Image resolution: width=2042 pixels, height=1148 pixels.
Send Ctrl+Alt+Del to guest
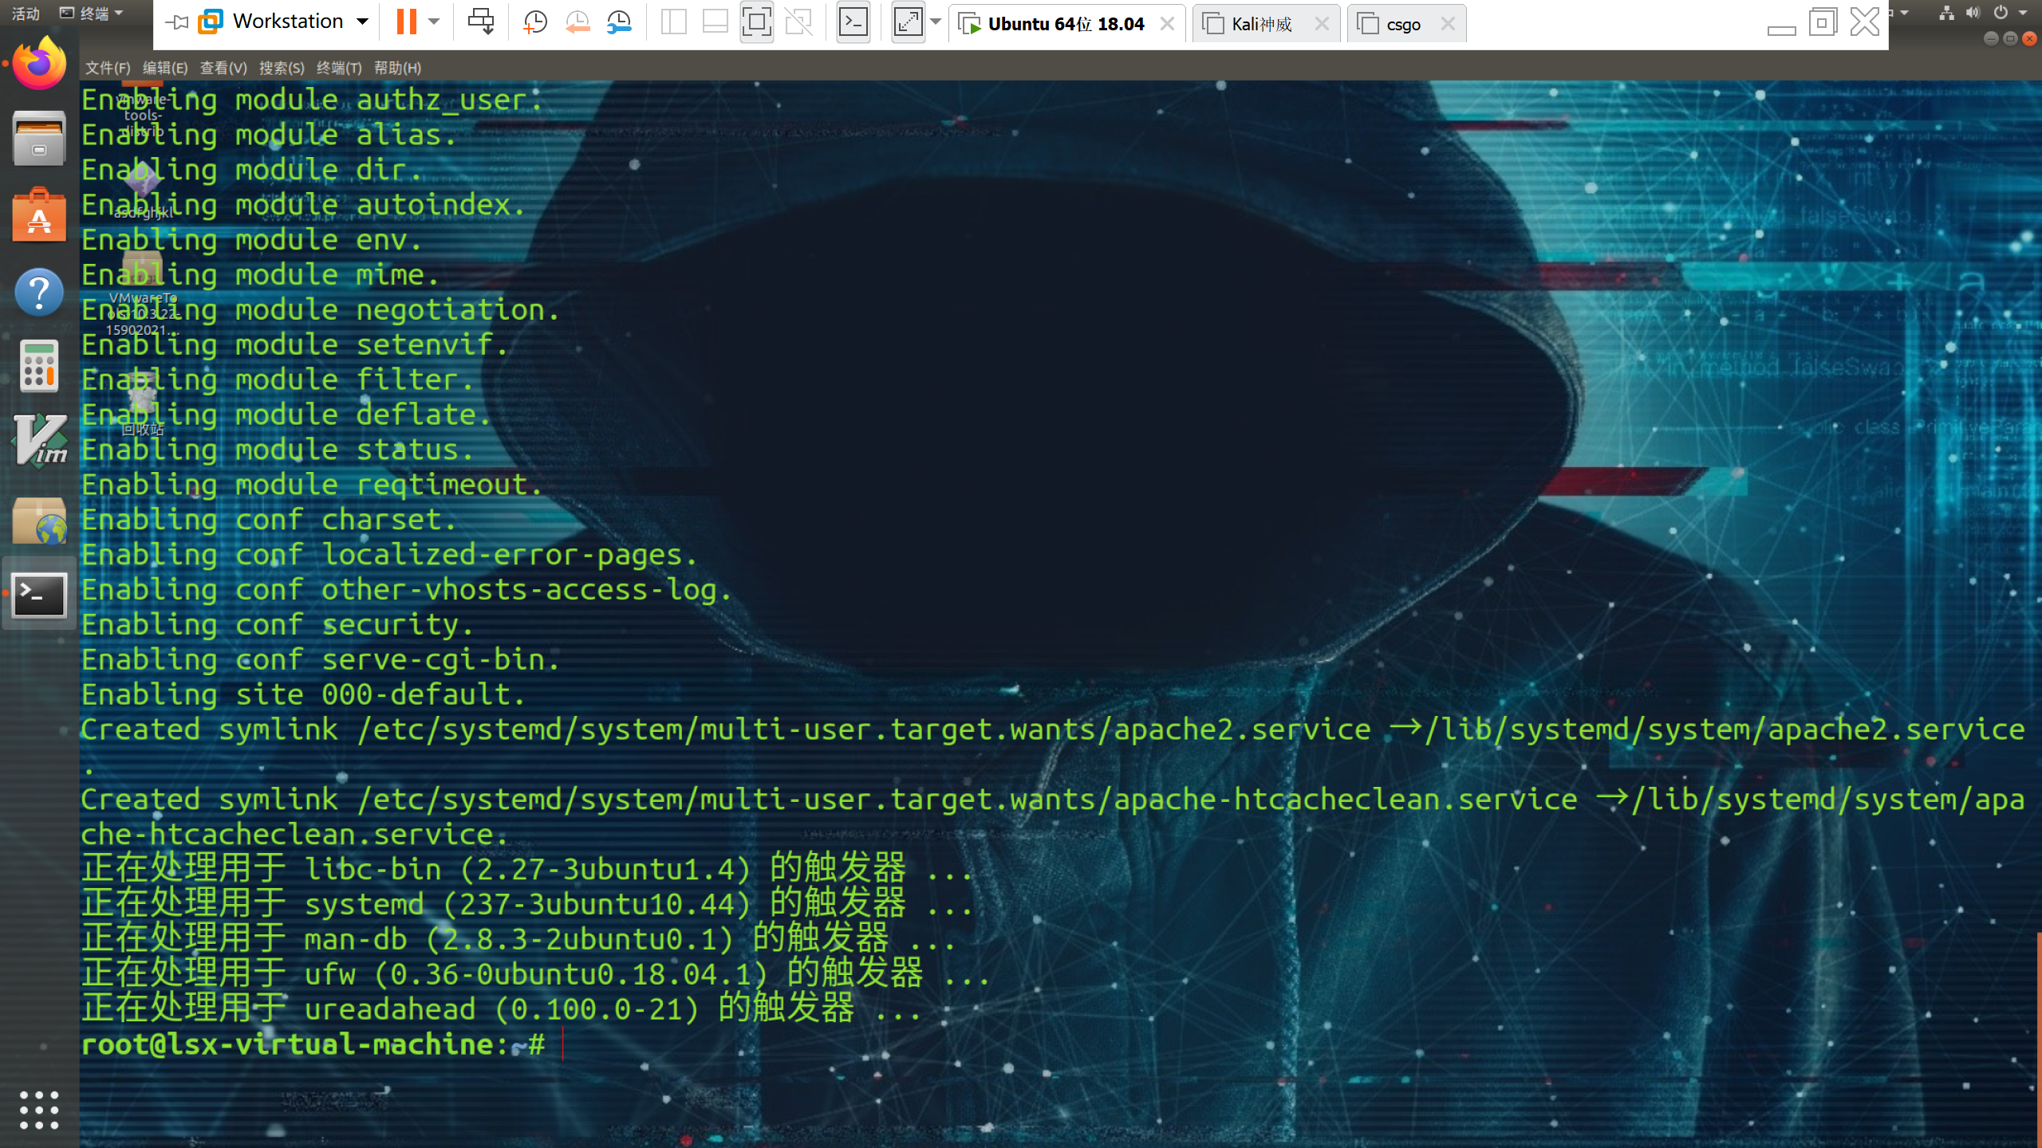[x=480, y=22]
